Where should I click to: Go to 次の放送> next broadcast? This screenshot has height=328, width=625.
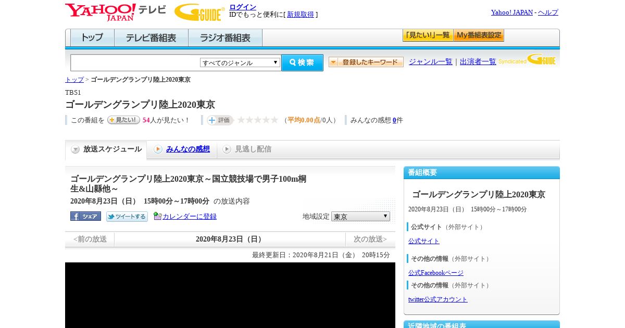pos(370,239)
